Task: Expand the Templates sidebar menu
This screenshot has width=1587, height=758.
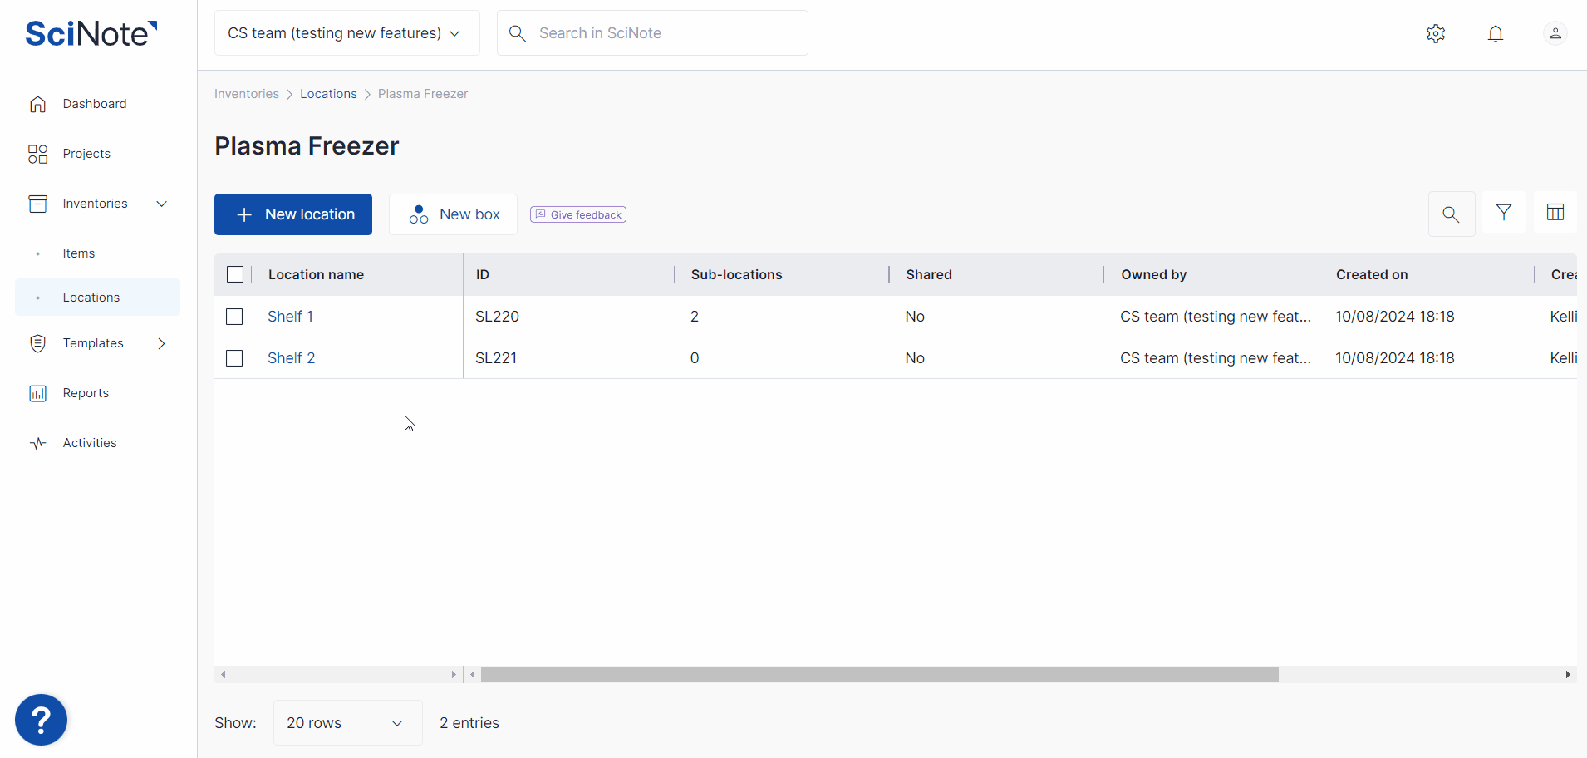Action: (x=161, y=343)
